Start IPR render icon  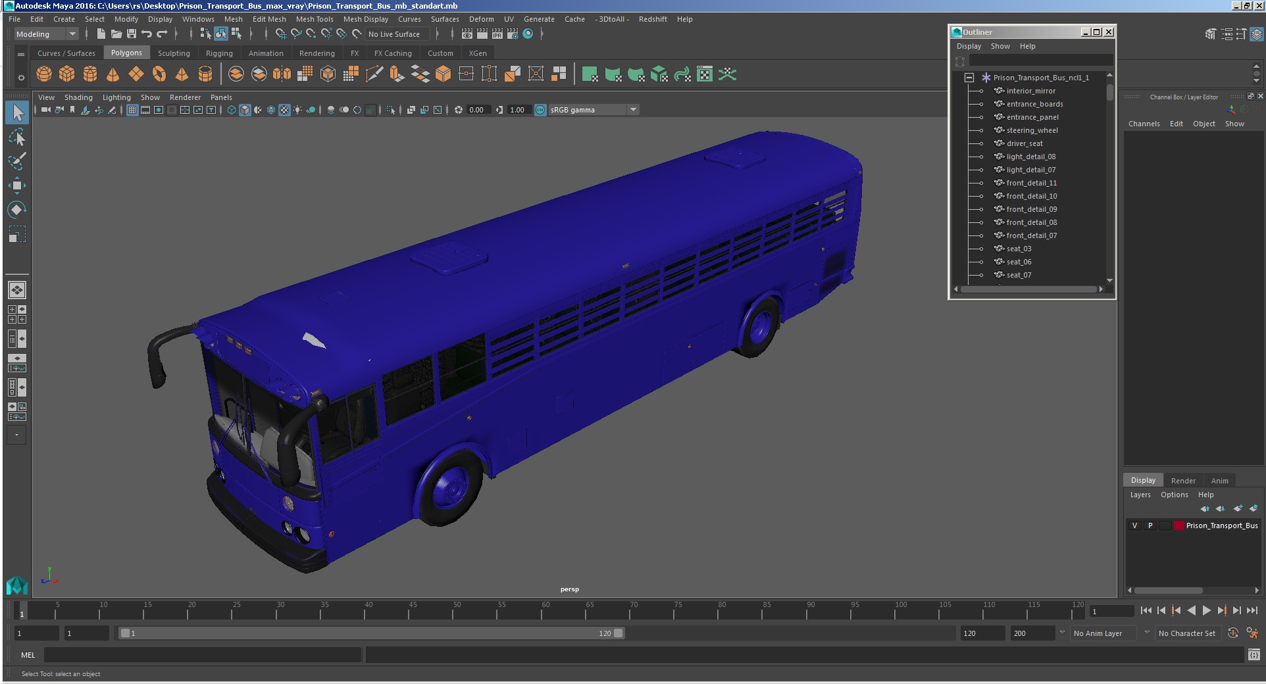coord(497,34)
